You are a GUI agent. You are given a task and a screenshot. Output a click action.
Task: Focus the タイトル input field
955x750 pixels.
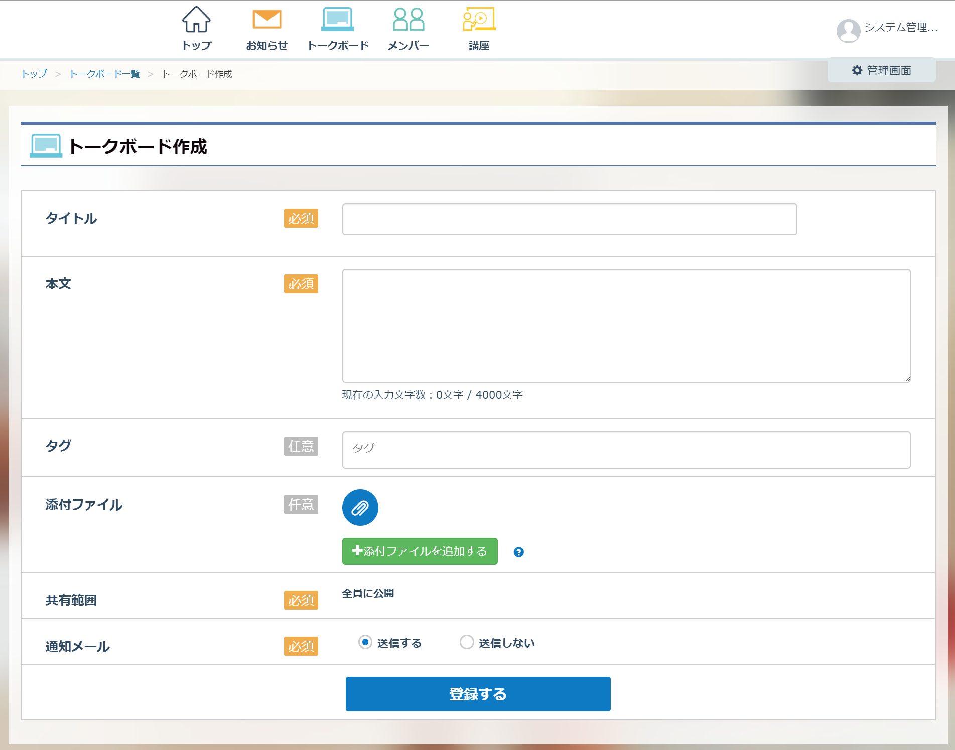tap(569, 219)
